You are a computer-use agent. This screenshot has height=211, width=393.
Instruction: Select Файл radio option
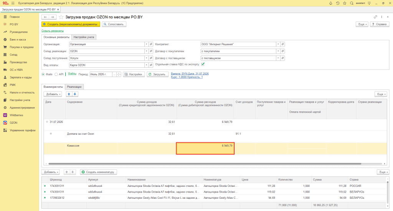coord(43,74)
